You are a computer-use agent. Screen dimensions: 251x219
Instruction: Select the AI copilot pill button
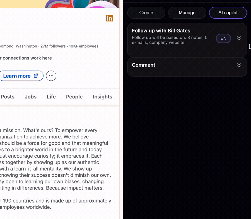[x=228, y=13]
